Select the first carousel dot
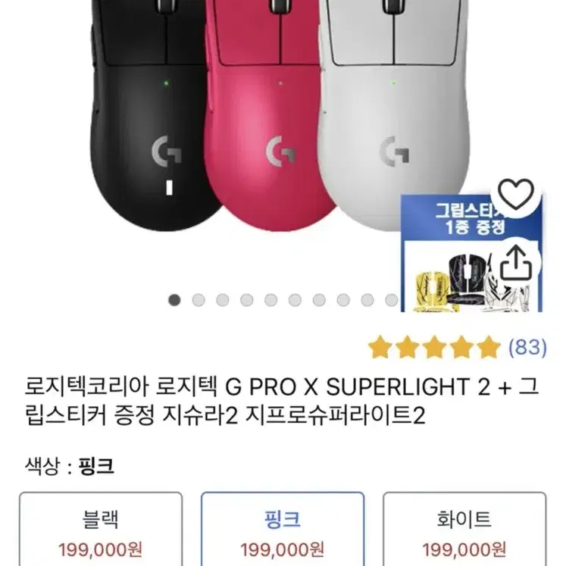The image size is (566, 566). (x=174, y=300)
